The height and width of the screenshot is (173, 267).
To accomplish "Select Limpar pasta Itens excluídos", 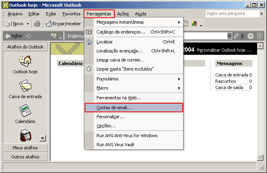I will click(x=134, y=69).
